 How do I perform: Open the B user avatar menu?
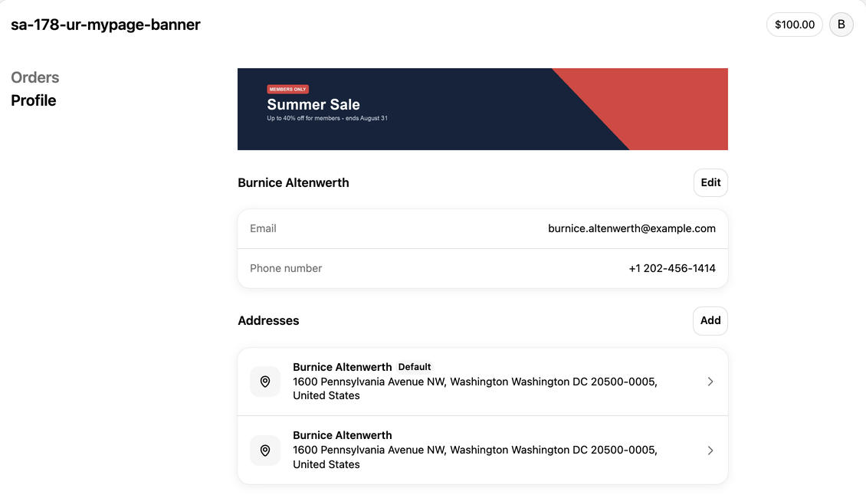(841, 25)
